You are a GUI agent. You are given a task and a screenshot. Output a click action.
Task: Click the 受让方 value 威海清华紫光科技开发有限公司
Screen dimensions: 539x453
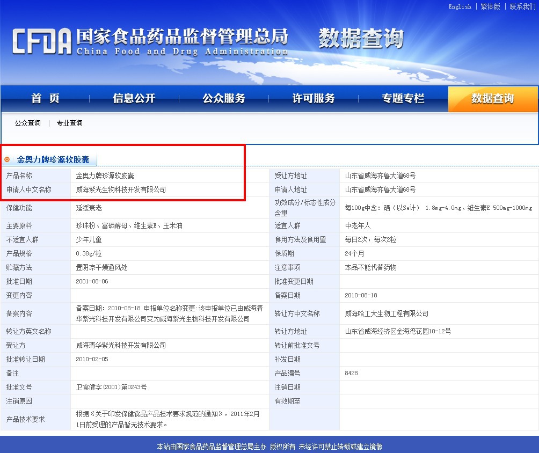(121, 346)
